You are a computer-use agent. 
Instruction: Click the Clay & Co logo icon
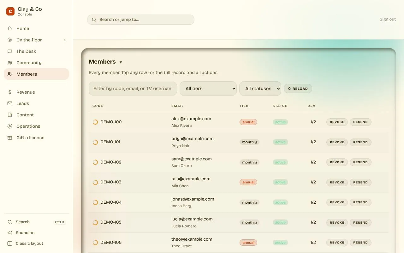coord(10,11)
